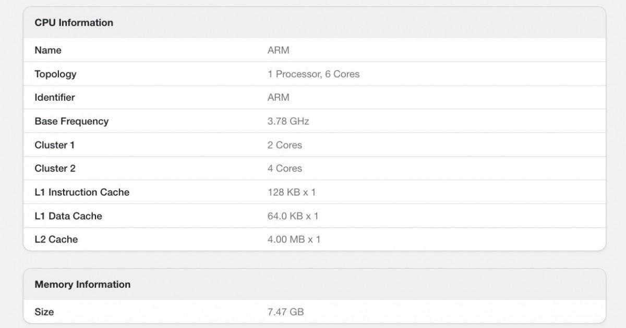Click the Cluster 2 row label
The width and height of the screenshot is (626, 328).
click(55, 168)
